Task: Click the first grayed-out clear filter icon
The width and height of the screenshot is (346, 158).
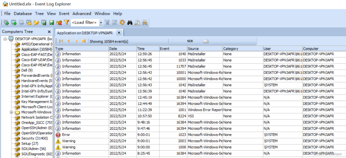Action: 107,23
